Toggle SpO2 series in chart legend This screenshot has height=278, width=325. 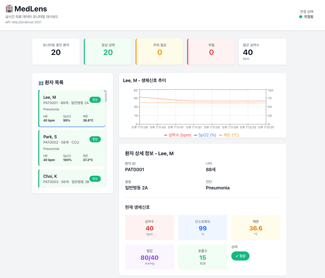(205, 135)
